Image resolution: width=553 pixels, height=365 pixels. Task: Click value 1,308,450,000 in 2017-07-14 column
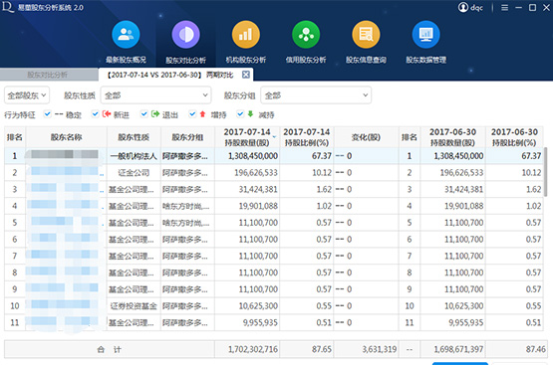point(253,156)
